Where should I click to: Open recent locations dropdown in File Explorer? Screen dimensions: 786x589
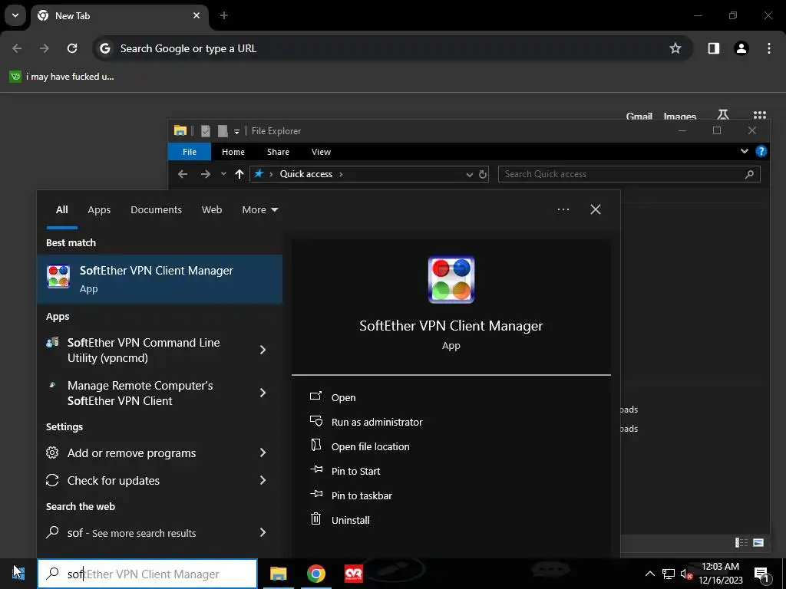pos(223,174)
